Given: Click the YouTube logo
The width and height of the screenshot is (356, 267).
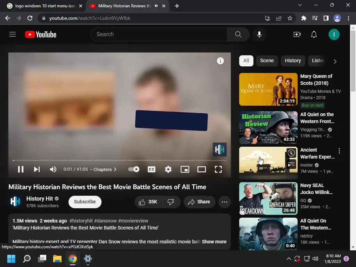Looking at the screenshot, I should (x=41, y=34).
